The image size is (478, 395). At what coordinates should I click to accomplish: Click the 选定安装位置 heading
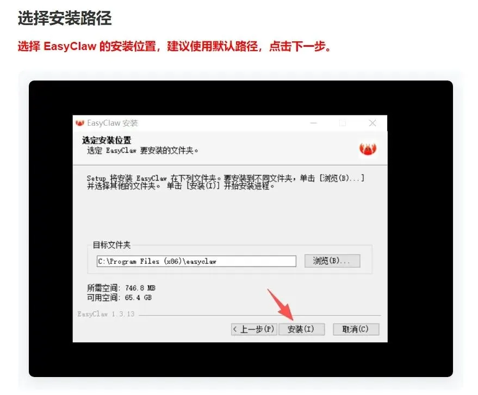(107, 140)
